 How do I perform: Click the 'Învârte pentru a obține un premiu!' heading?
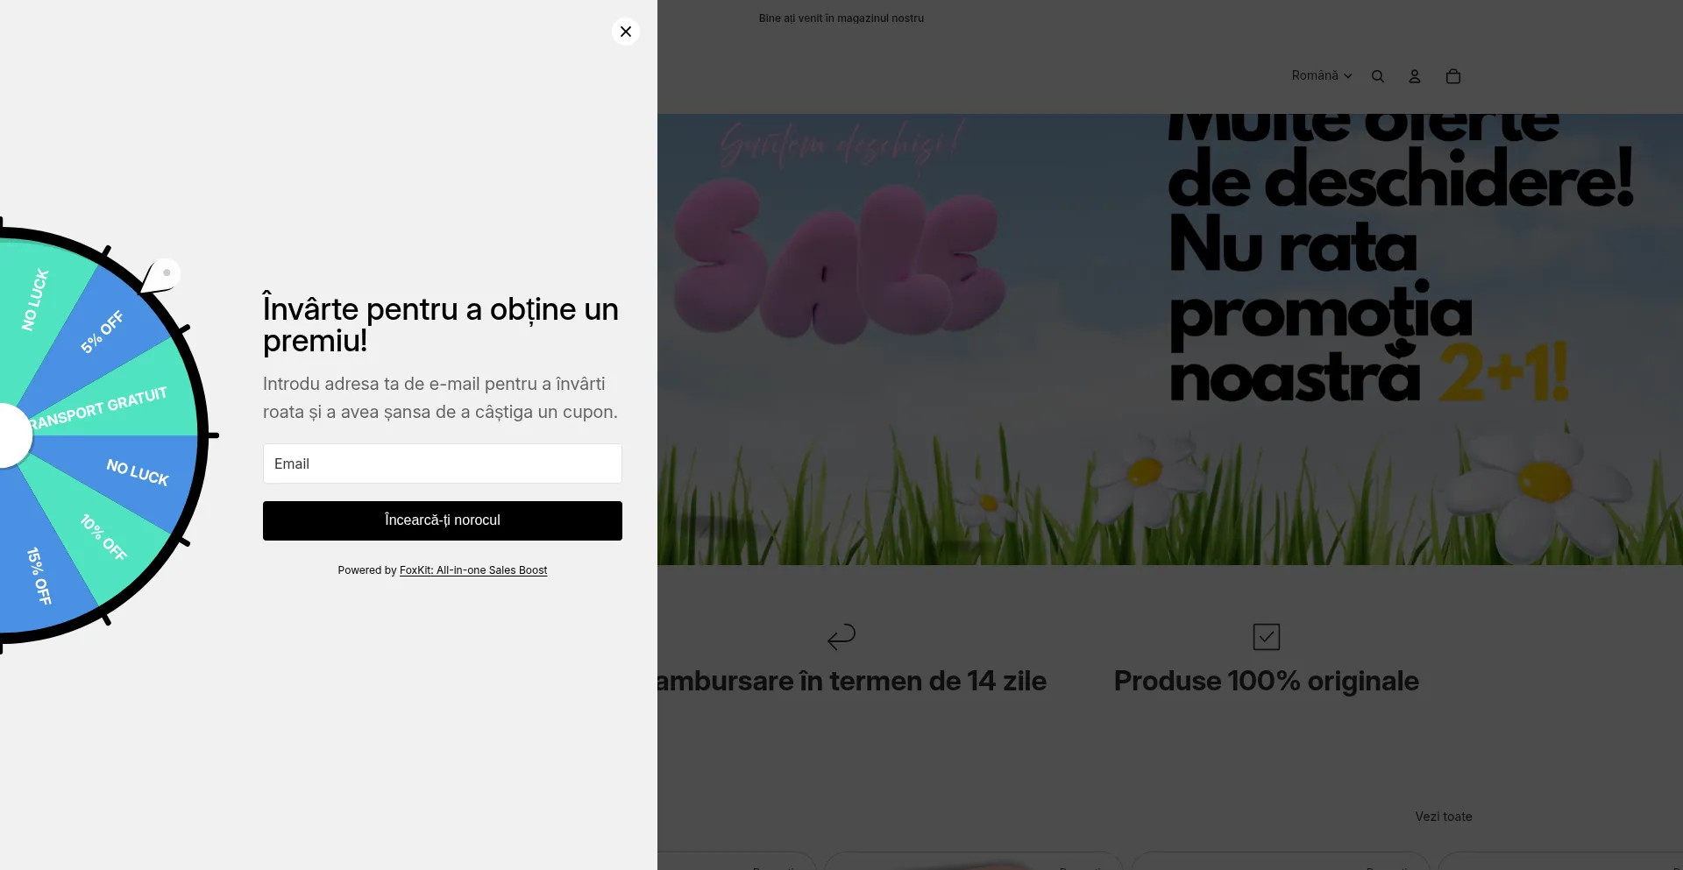coord(441,324)
